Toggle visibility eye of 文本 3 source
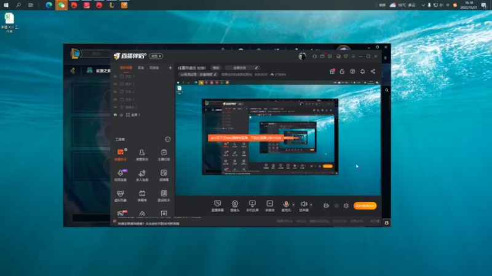The height and width of the screenshot is (276, 492). tap(115, 76)
